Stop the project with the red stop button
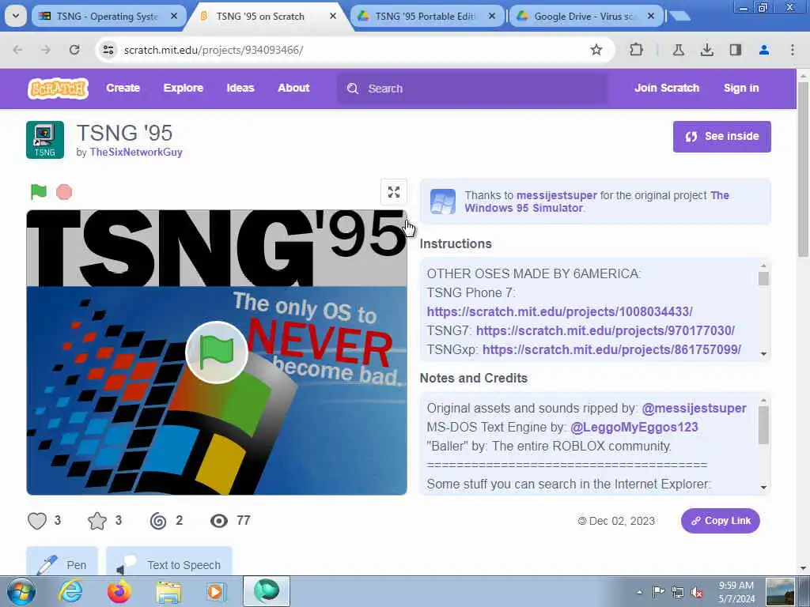Viewport: 810px width, 607px height. [x=64, y=192]
